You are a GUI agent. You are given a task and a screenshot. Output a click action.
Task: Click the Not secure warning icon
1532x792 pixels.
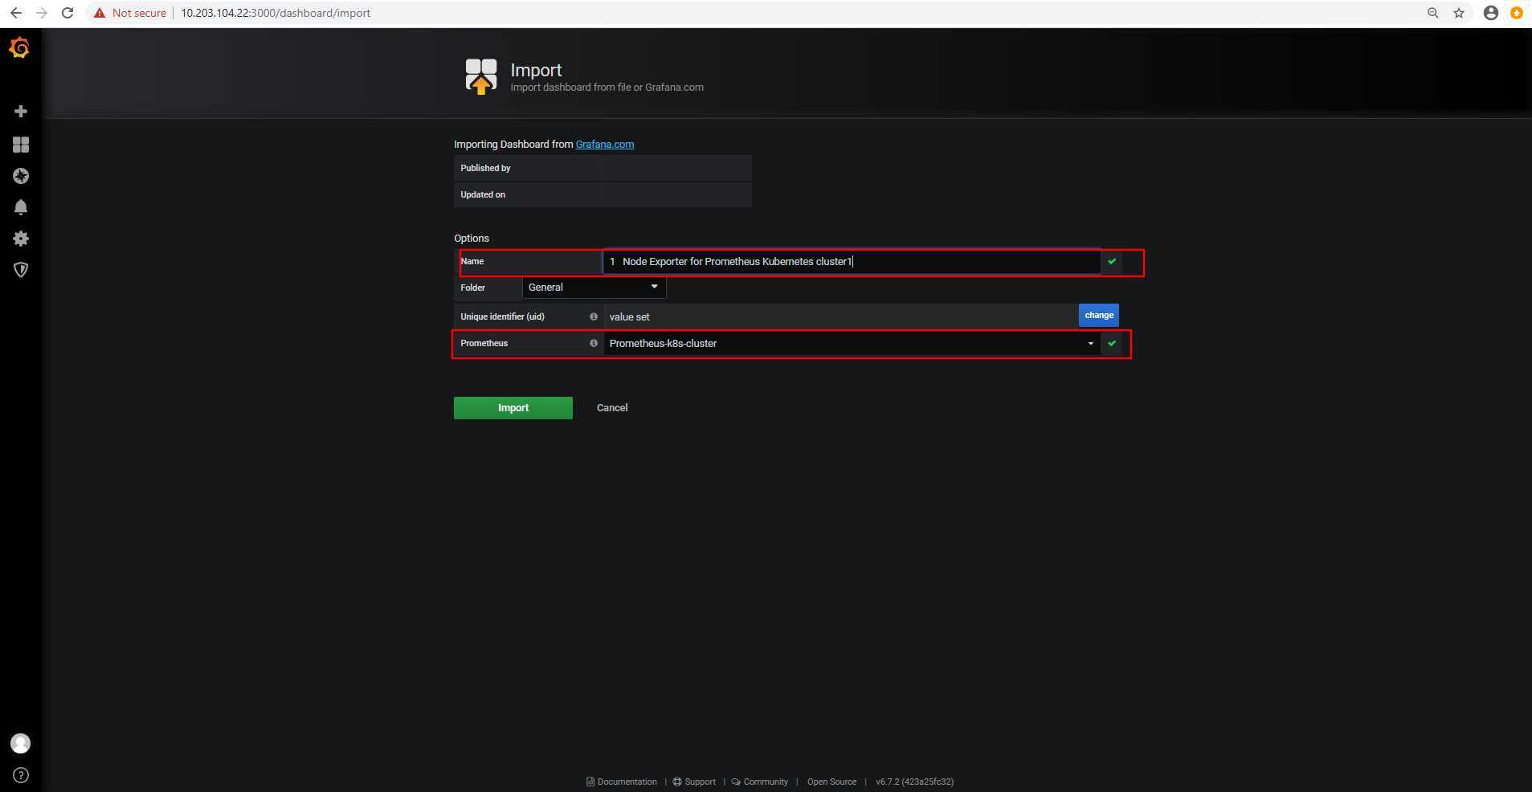pos(100,13)
